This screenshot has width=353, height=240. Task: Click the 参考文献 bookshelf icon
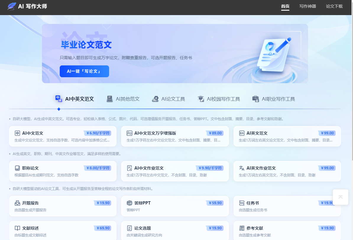click(242, 228)
